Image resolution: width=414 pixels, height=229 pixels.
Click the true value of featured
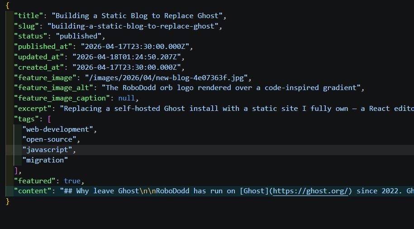[72, 181]
